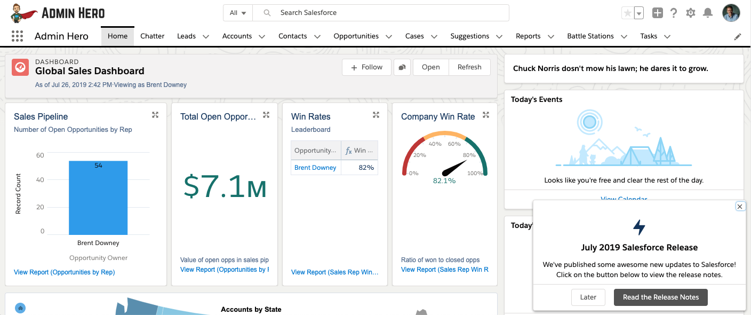Open the Help question mark icon
The width and height of the screenshot is (751, 315).
[674, 13]
